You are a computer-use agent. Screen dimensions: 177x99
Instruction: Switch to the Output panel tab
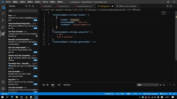[x=53, y=85]
